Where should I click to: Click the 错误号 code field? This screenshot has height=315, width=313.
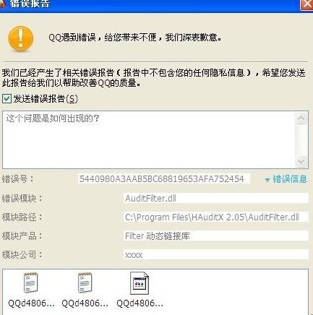(163, 179)
